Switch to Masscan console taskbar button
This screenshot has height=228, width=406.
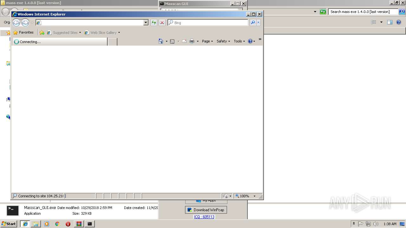coord(90,224)
